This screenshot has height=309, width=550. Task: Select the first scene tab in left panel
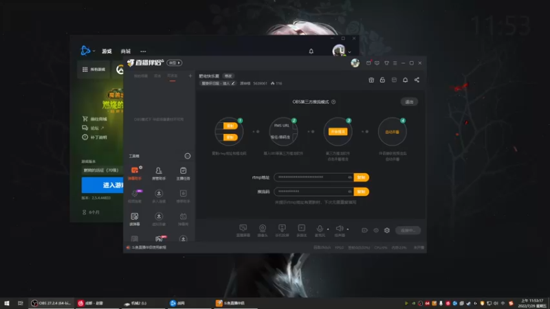click(x=141, y=76)
